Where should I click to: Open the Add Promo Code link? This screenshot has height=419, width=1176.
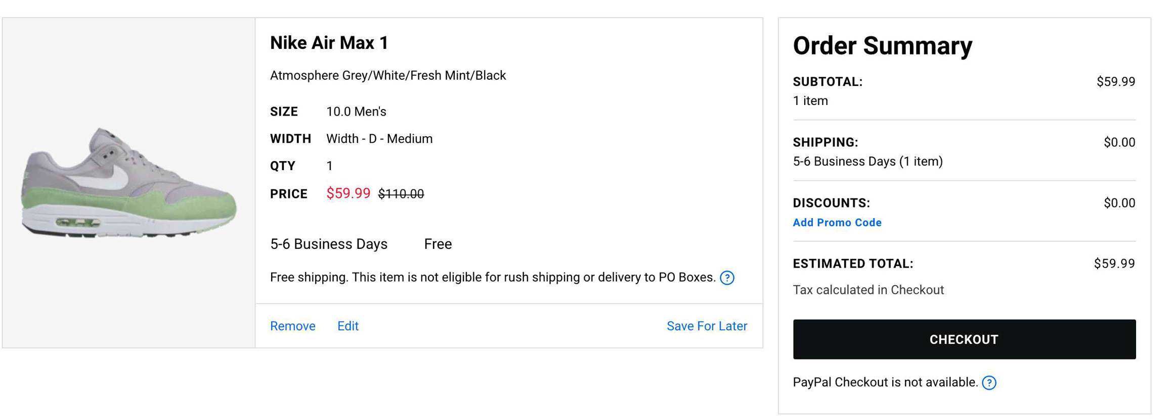click(x=837, y=223)
